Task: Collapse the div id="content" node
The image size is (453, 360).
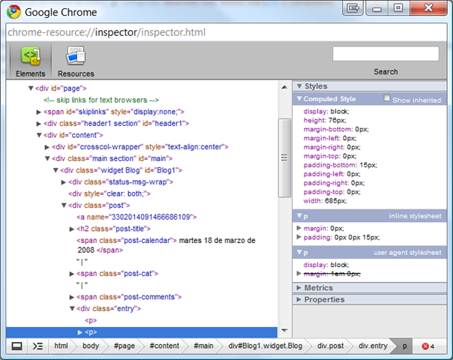Action: [39, 135]
